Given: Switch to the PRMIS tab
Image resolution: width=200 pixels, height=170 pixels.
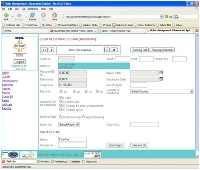Looking at the screenshot, I should coord(25,31).
